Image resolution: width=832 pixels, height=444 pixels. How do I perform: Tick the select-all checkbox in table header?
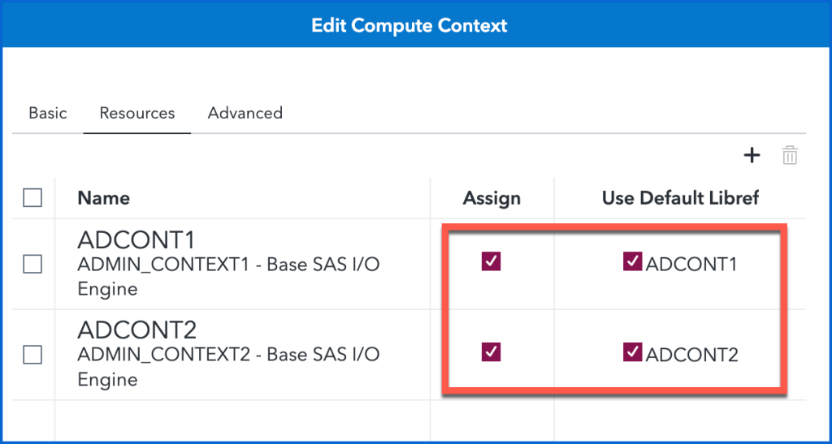[32, 198]
